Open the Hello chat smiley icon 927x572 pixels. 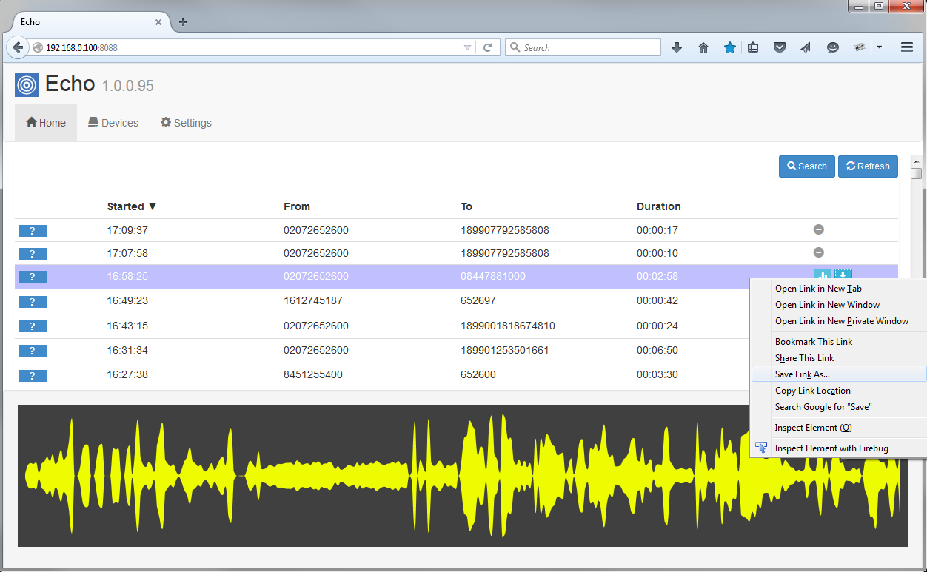(833, 47)
